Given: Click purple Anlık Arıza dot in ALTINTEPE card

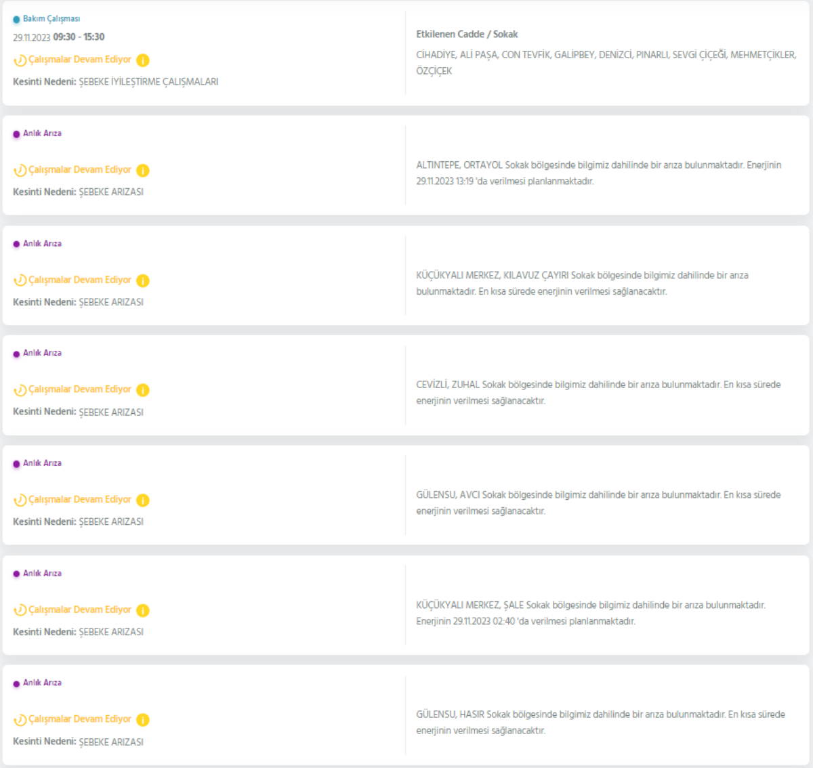Looking at the screenshot, I should (16, 134).
